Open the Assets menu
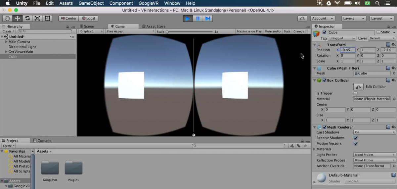 [x=66, y=3]
